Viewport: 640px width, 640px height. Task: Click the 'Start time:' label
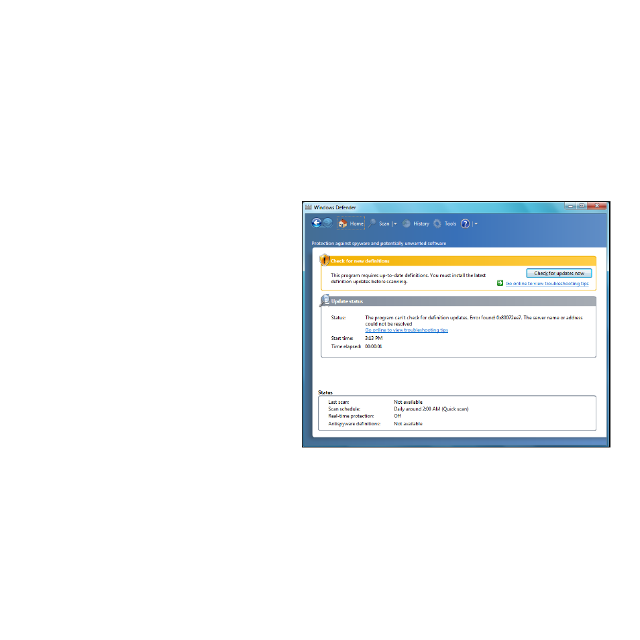pos(342,338)
